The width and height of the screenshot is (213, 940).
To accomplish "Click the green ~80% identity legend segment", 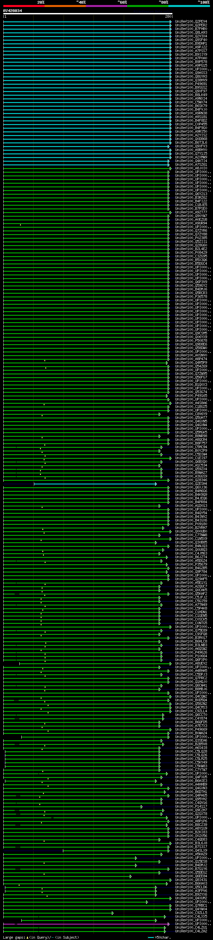I will tap(148, 6).
